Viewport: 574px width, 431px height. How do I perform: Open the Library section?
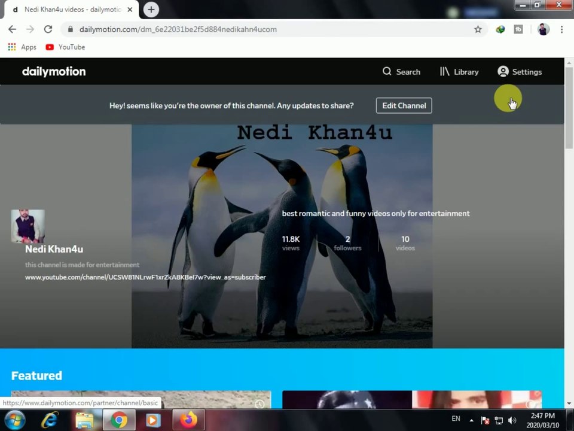(459, 72)
